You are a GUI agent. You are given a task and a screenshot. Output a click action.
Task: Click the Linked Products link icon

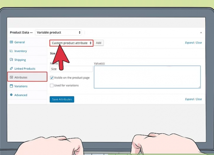click(x=11, y=69)
